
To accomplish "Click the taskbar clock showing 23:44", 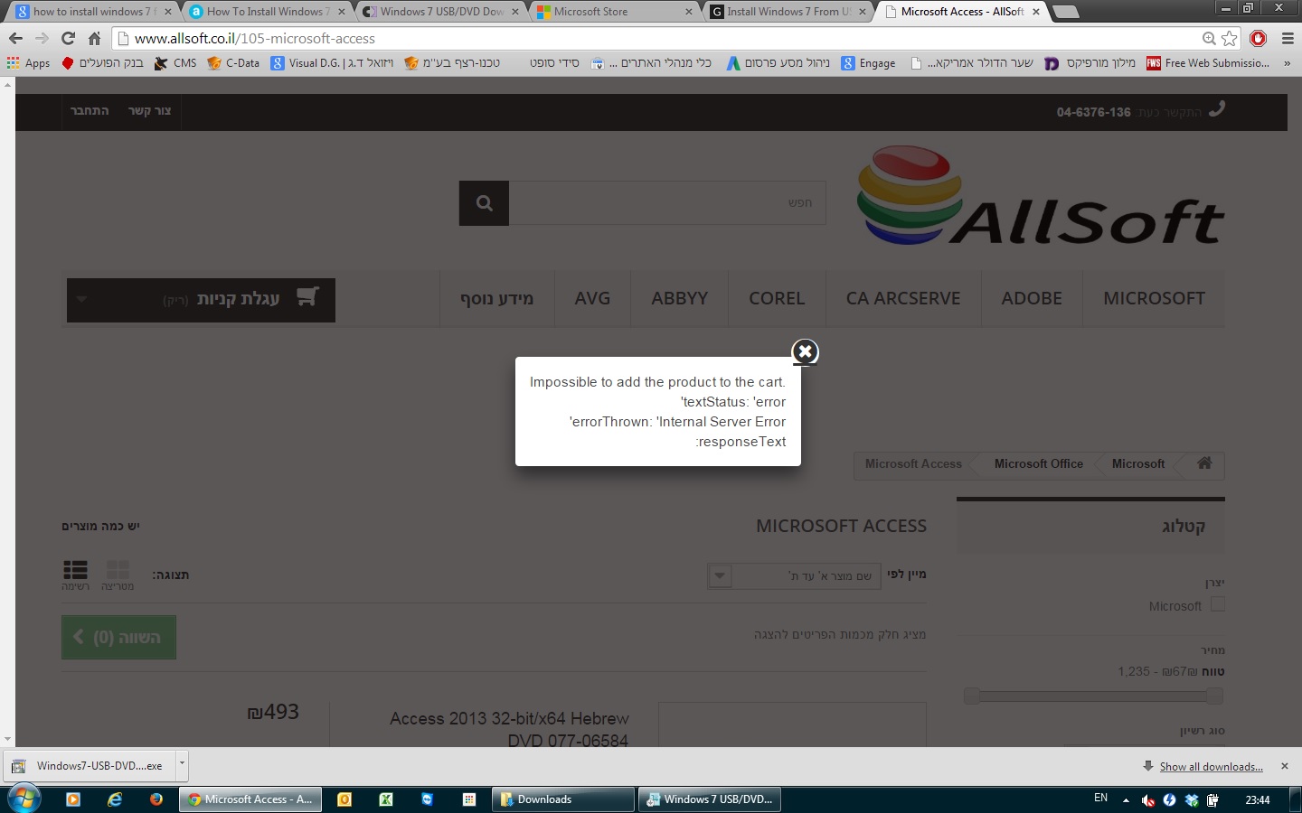I will click(x=1258, y=800).
